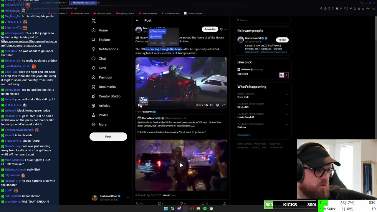Open Chat in X sidebar
This screenshot has height=212, width=377.
coord(99,59)
